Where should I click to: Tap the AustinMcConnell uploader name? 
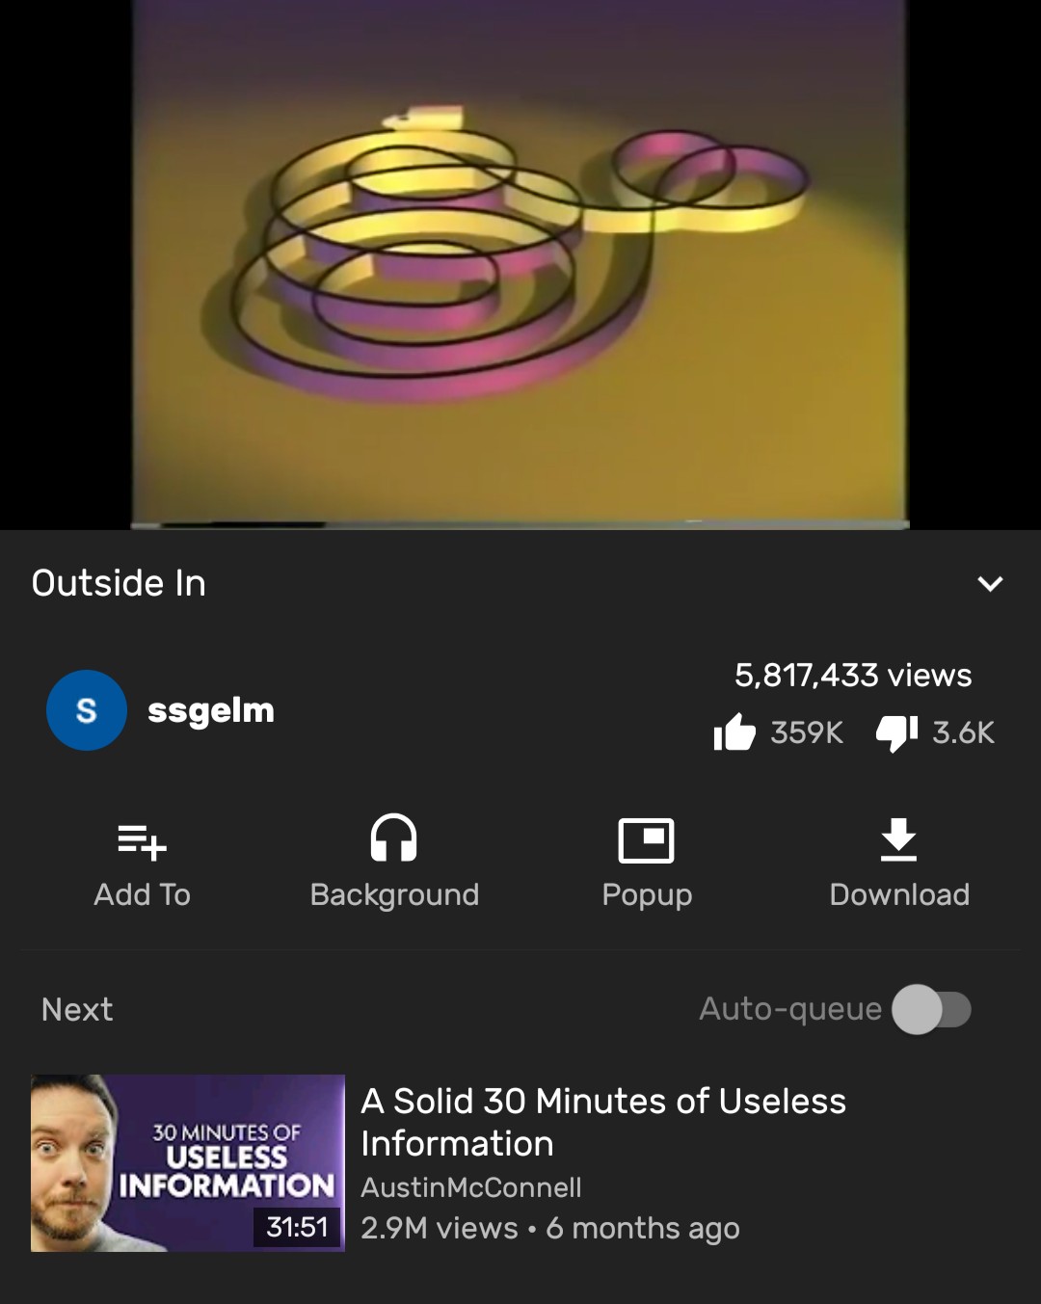(471, 1187)
